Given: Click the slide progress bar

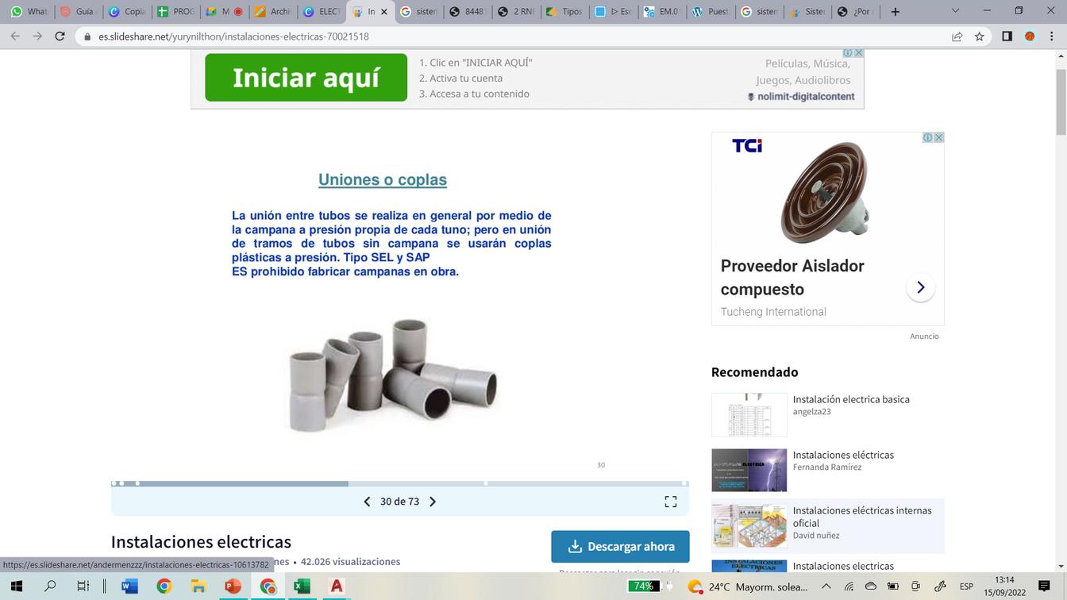Looking at the screenshot, I should [399, 483].
